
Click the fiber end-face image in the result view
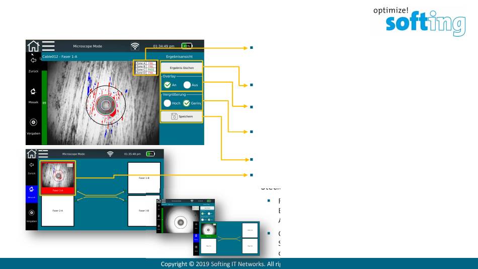click(103, 103)
